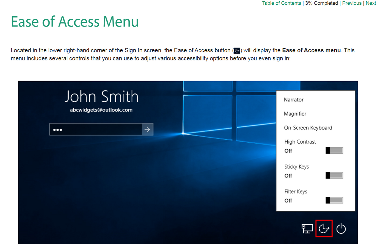376x244 pixels.
Task: Open the On-Screen Keyboard option
Action: (308, 128)
